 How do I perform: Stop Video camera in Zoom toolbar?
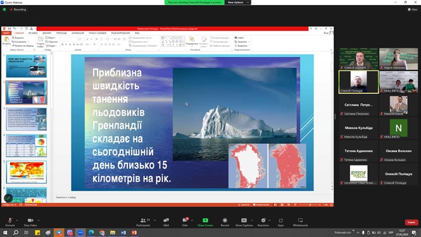click(x=30, y=222)
